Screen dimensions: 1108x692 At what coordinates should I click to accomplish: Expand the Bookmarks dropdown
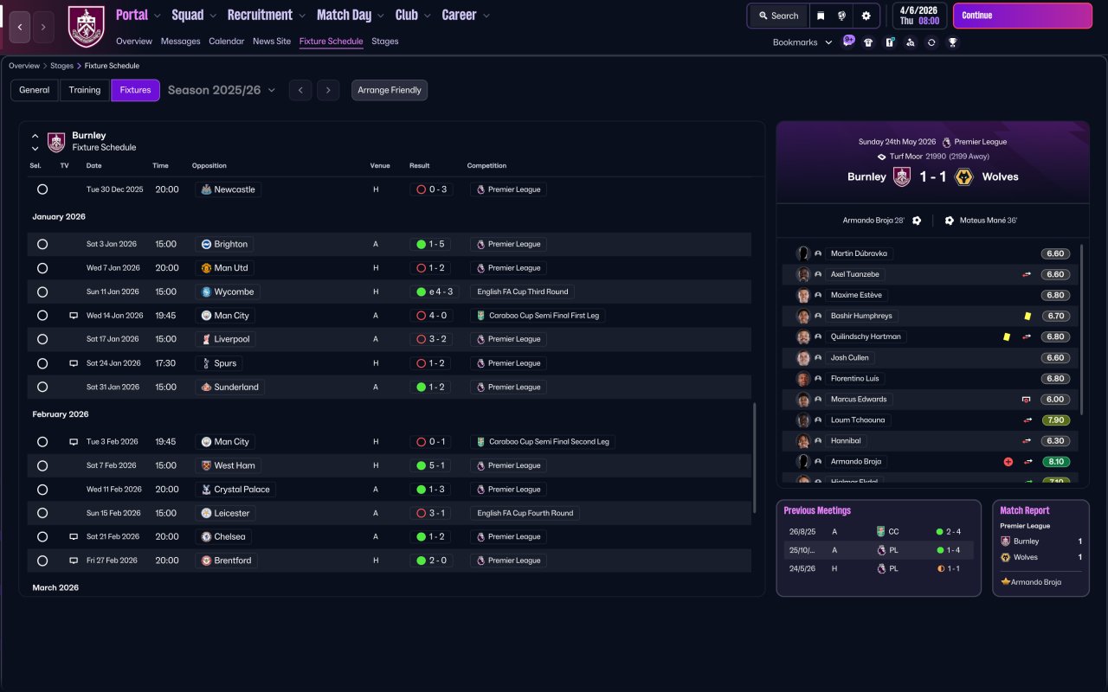(x=802, y=42)
